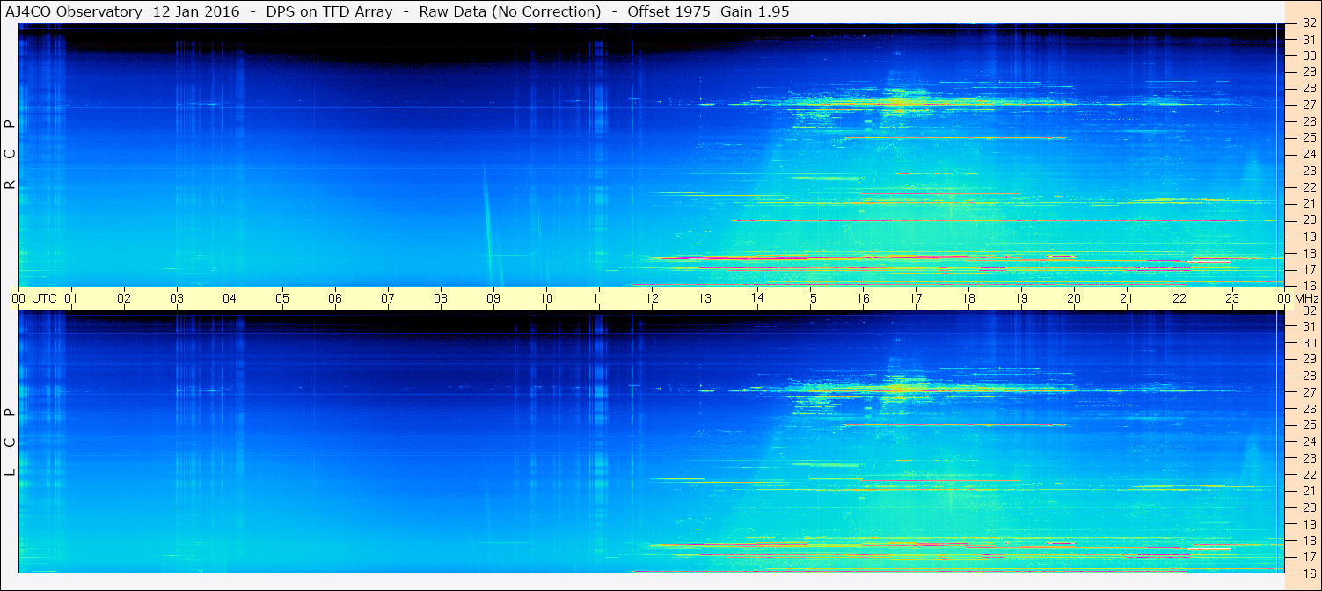Click the 18 MHz tick of RCP panel
The width and height of the screenshot is (1322, 591).
pyautogui.click(x=1308, y=252)
